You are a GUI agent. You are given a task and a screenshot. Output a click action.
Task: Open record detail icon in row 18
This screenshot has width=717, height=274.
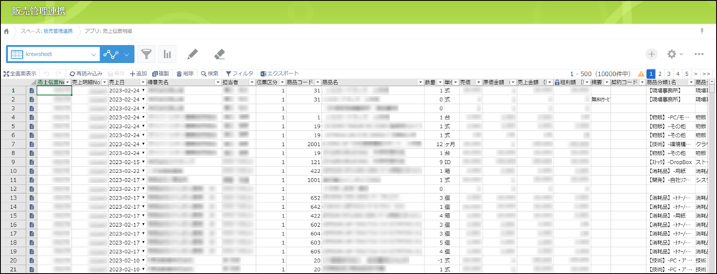[32, 243]
